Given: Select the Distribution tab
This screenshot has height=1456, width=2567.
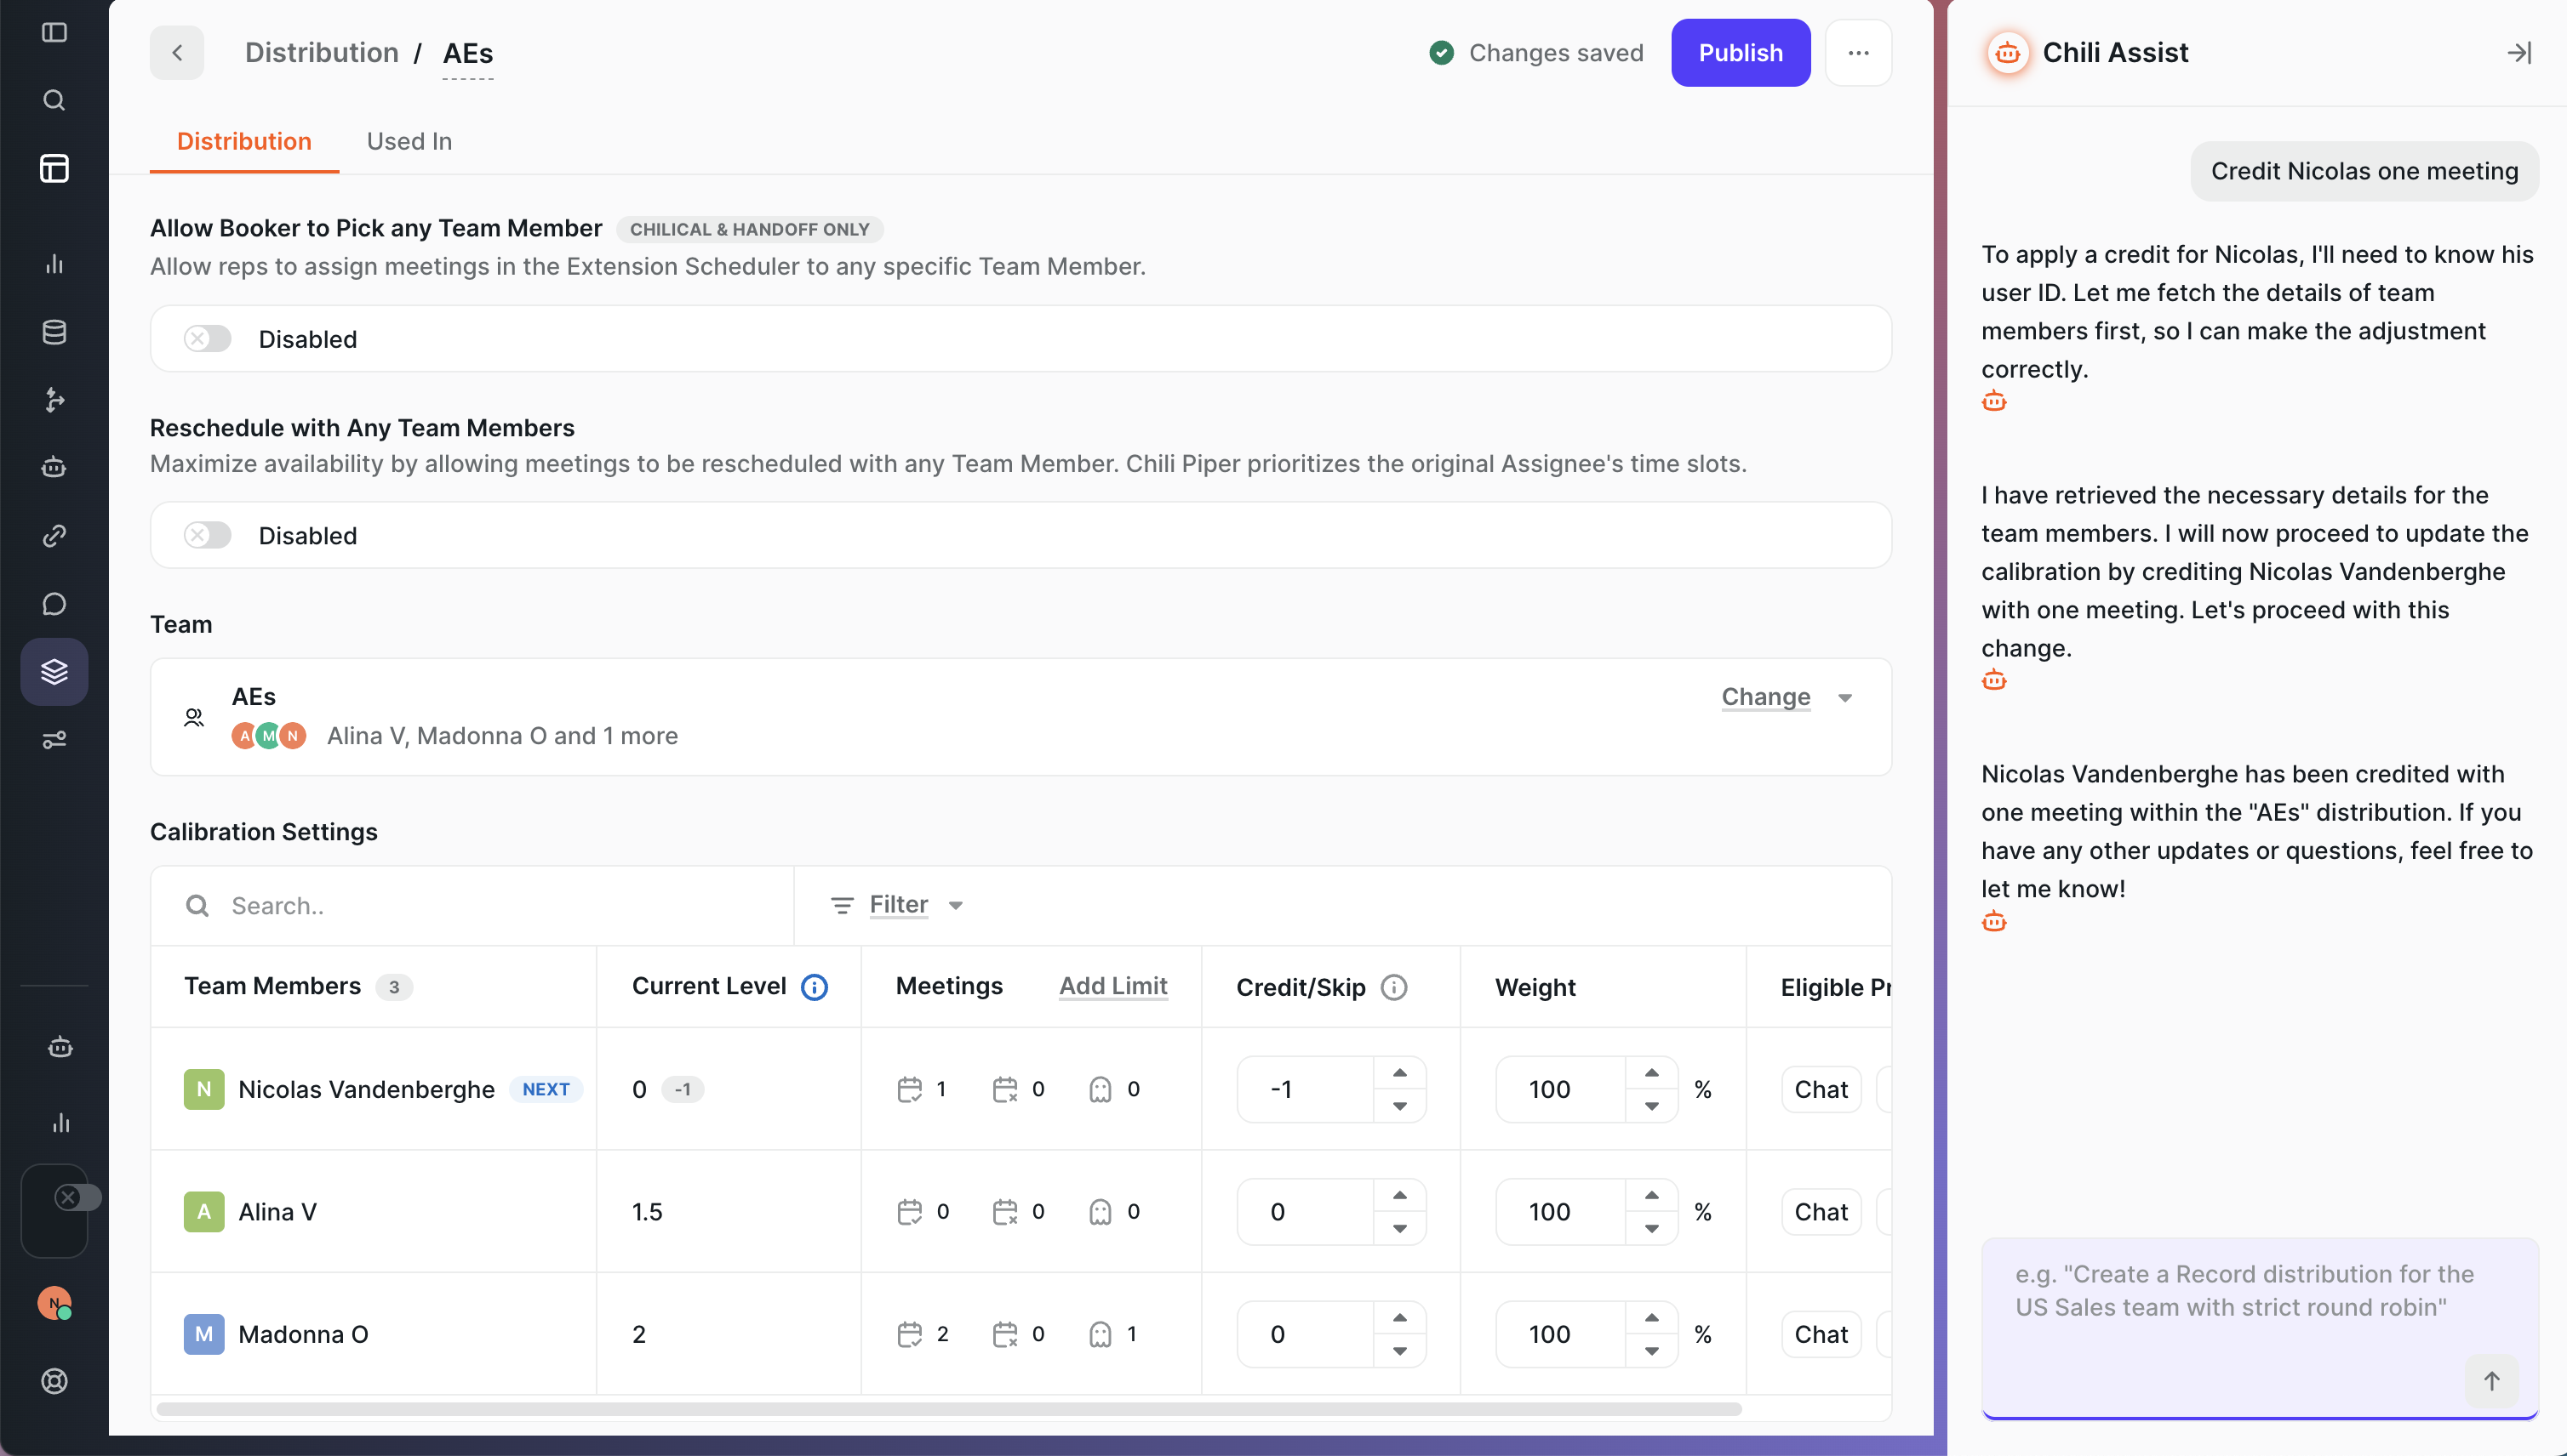Looking at the screenshot, I should click(243, 141).
